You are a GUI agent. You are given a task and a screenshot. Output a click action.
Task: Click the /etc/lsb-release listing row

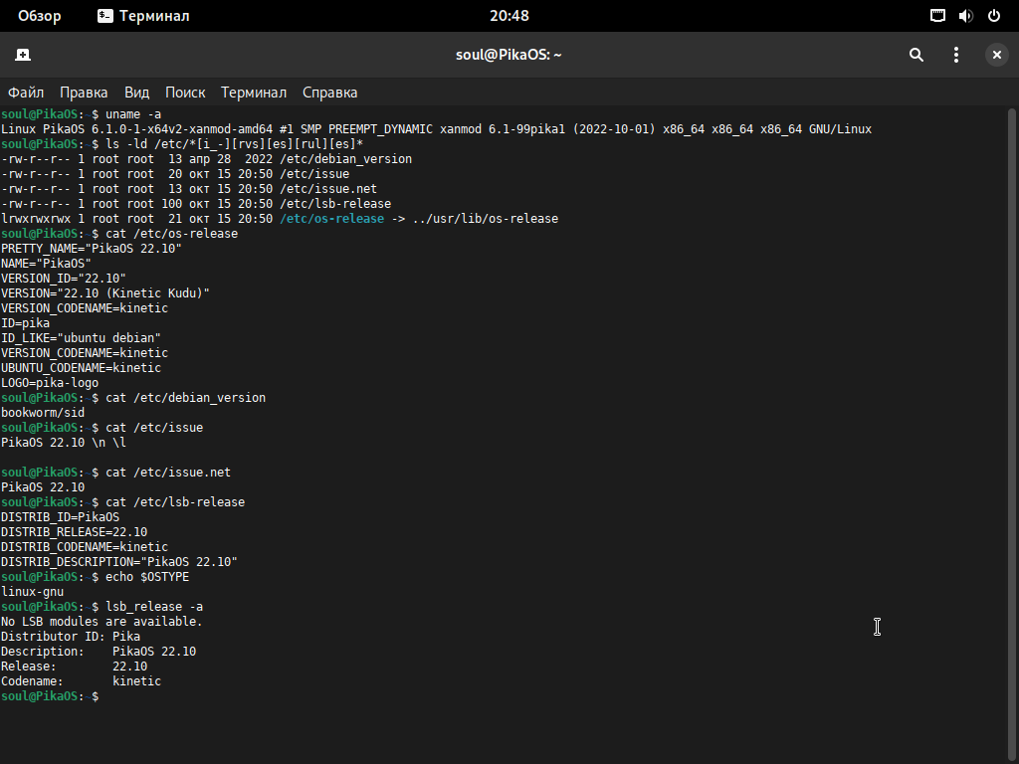point(196,204)
